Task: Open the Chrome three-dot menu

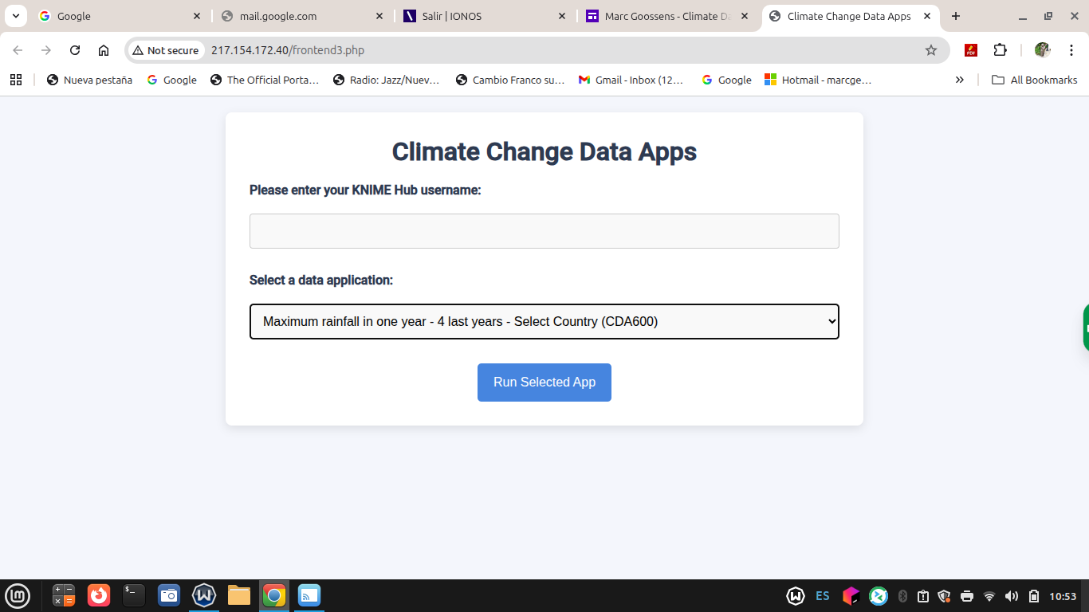Action: click(1071, 50)
